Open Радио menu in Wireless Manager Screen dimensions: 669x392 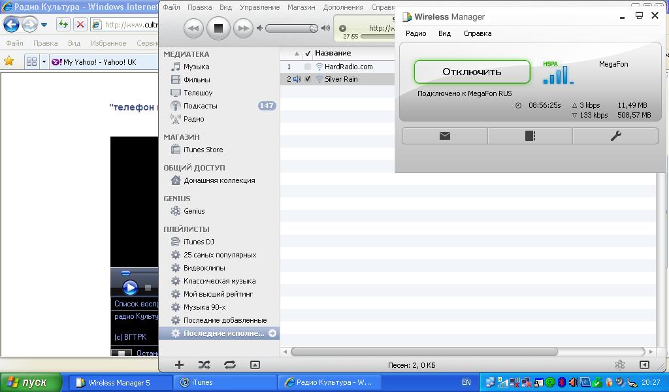[x=416, y=33]
